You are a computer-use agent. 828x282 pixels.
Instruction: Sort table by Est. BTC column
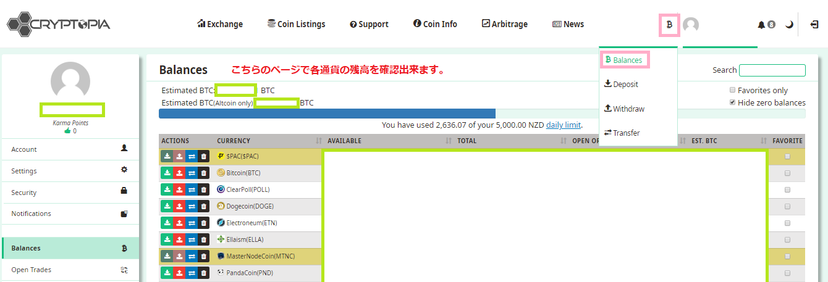coord(729,141)
